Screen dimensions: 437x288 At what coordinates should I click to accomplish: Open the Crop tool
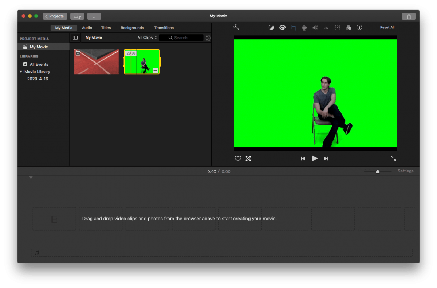point(294,27)
